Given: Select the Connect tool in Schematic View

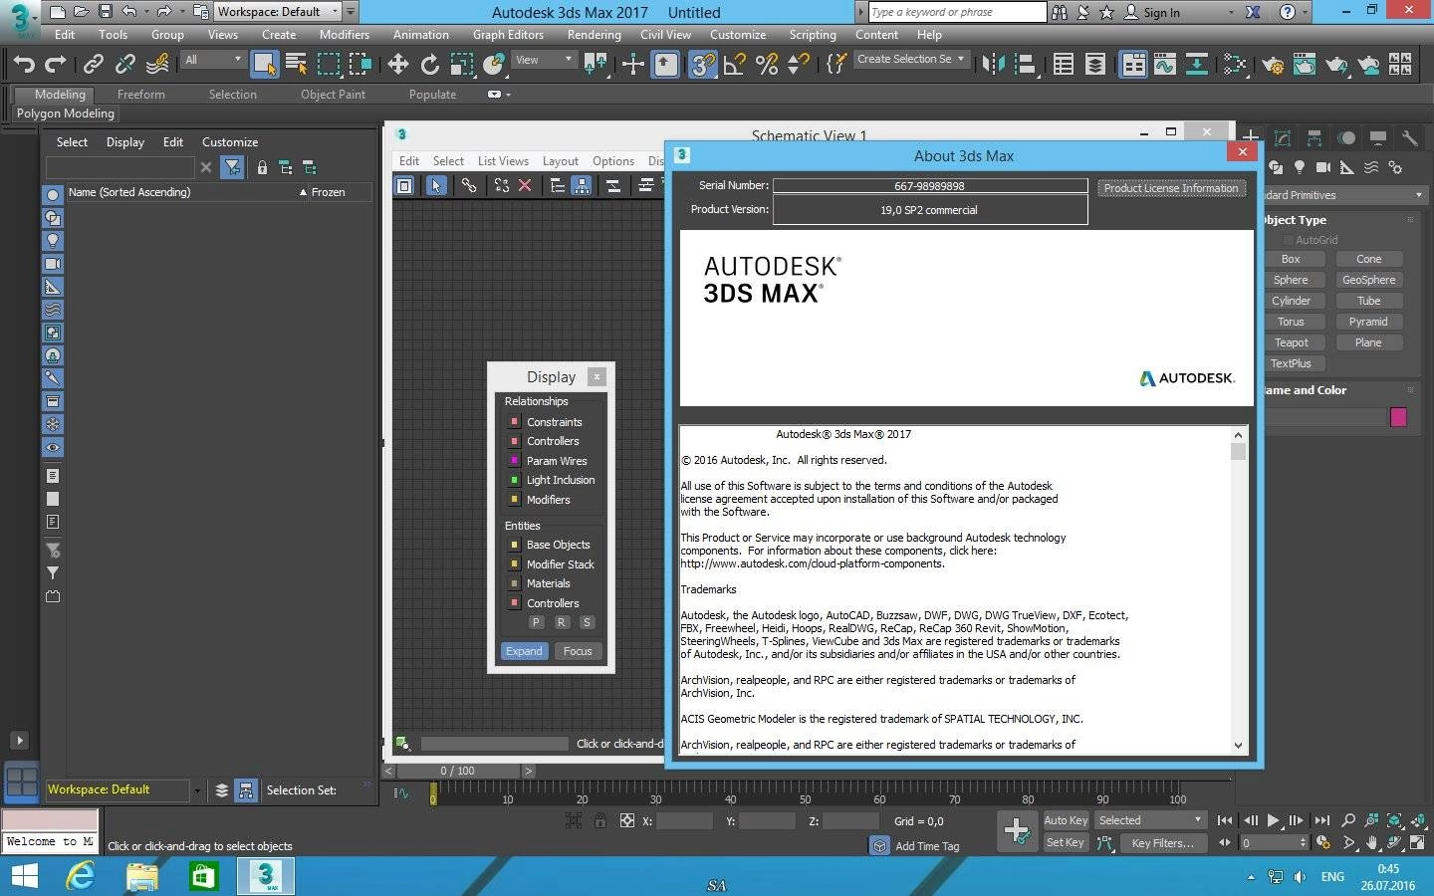Looking at the screenshot, I should pos(468,185).
